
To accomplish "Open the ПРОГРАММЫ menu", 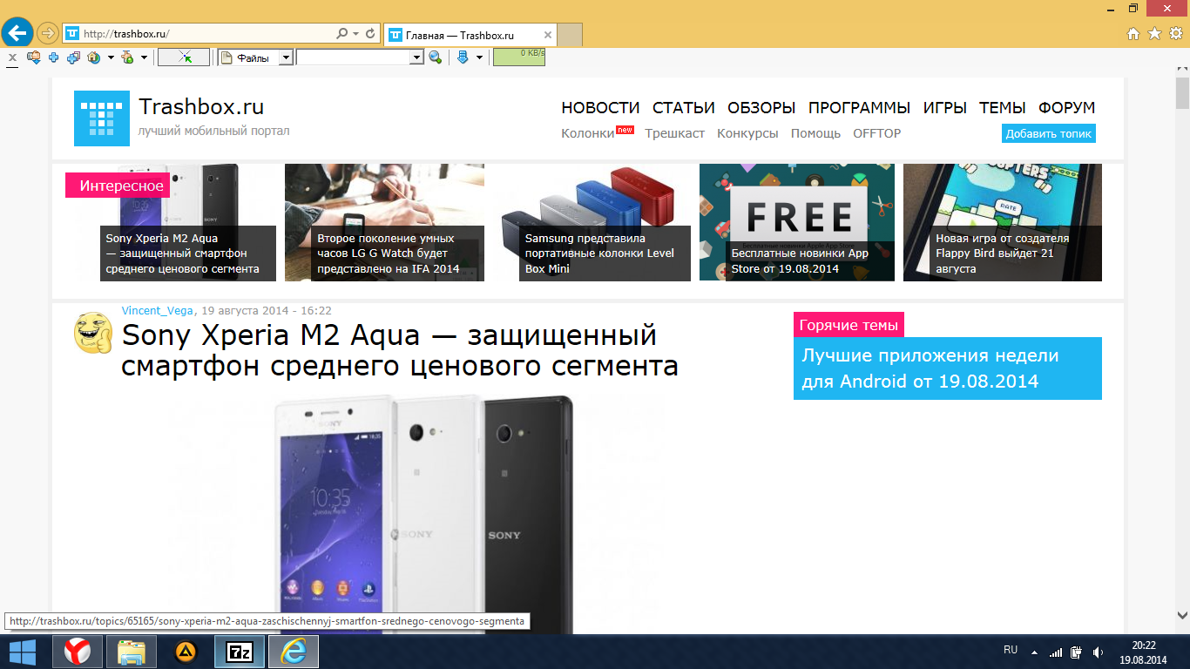I will pos(860,108).
